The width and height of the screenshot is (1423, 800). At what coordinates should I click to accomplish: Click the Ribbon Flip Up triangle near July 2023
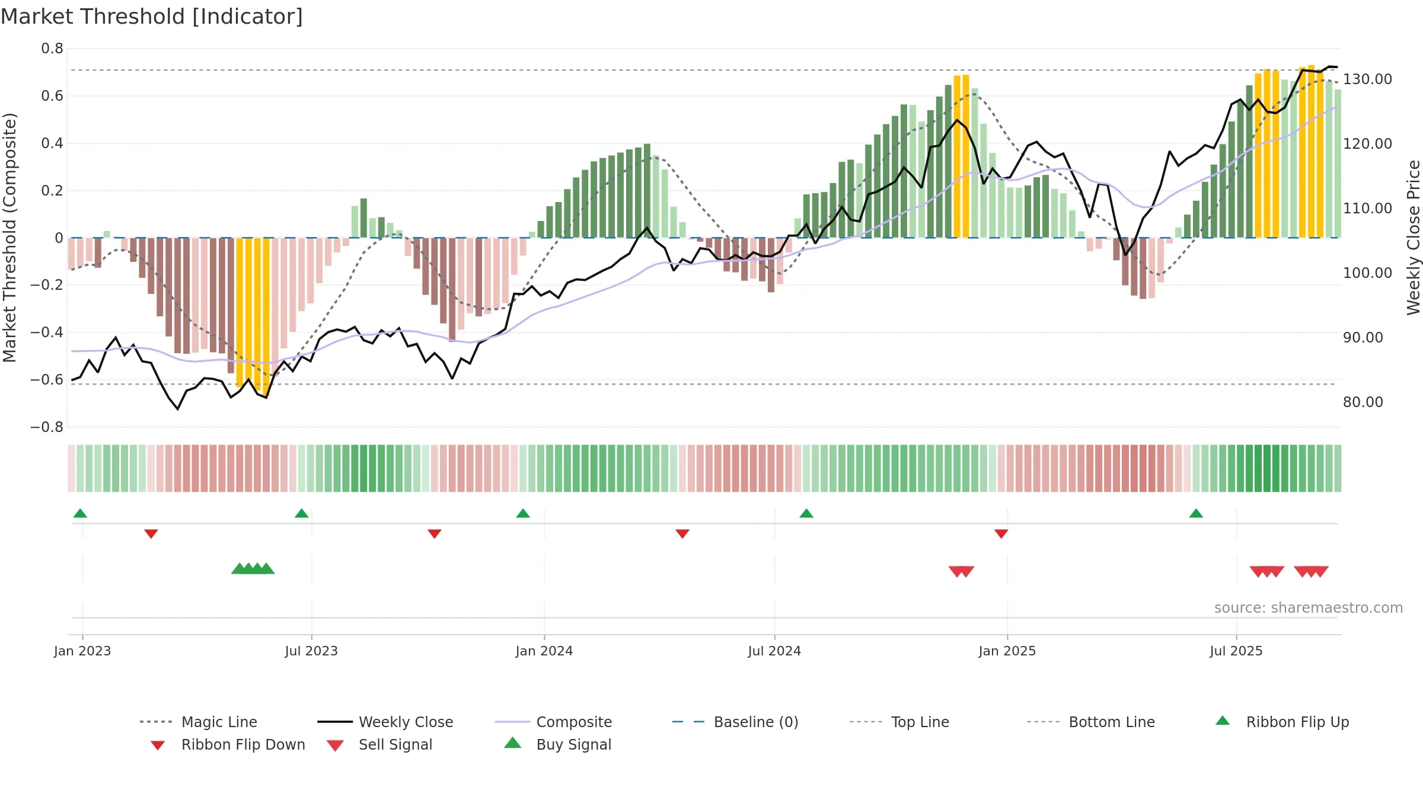(x=301, y=513)
